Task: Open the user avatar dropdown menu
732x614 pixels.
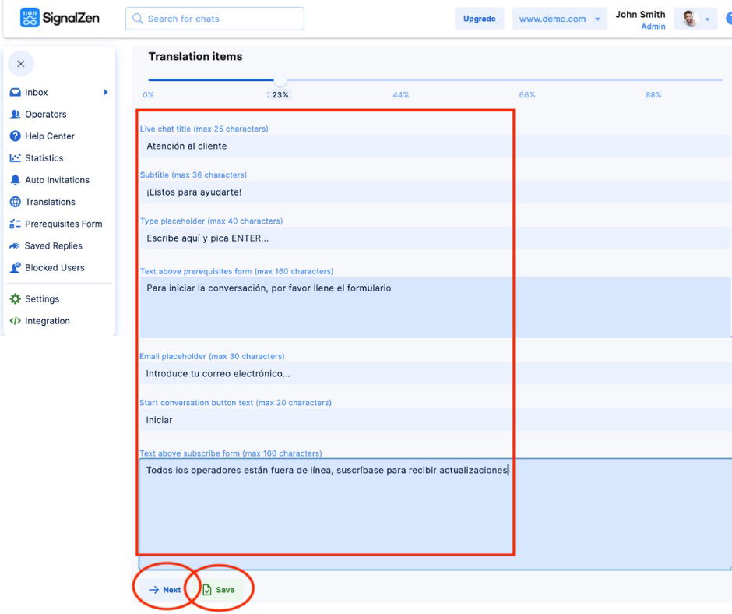Action: coord(695,19)
